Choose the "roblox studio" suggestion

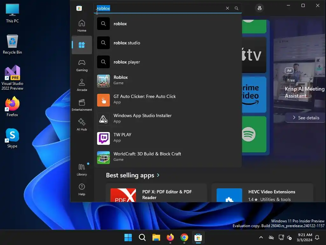point(167,43)
